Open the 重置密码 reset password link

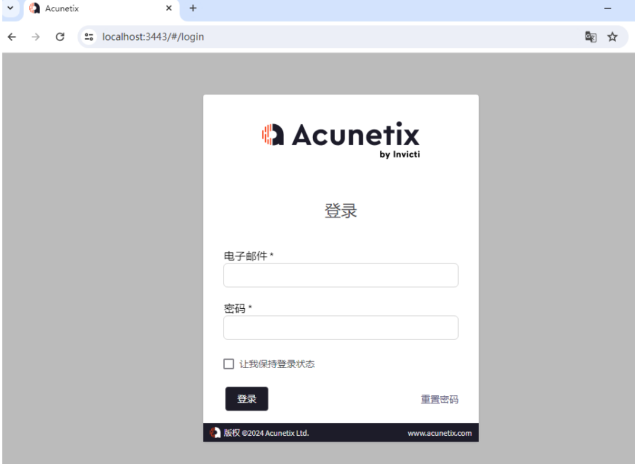(x=439, y=400)
